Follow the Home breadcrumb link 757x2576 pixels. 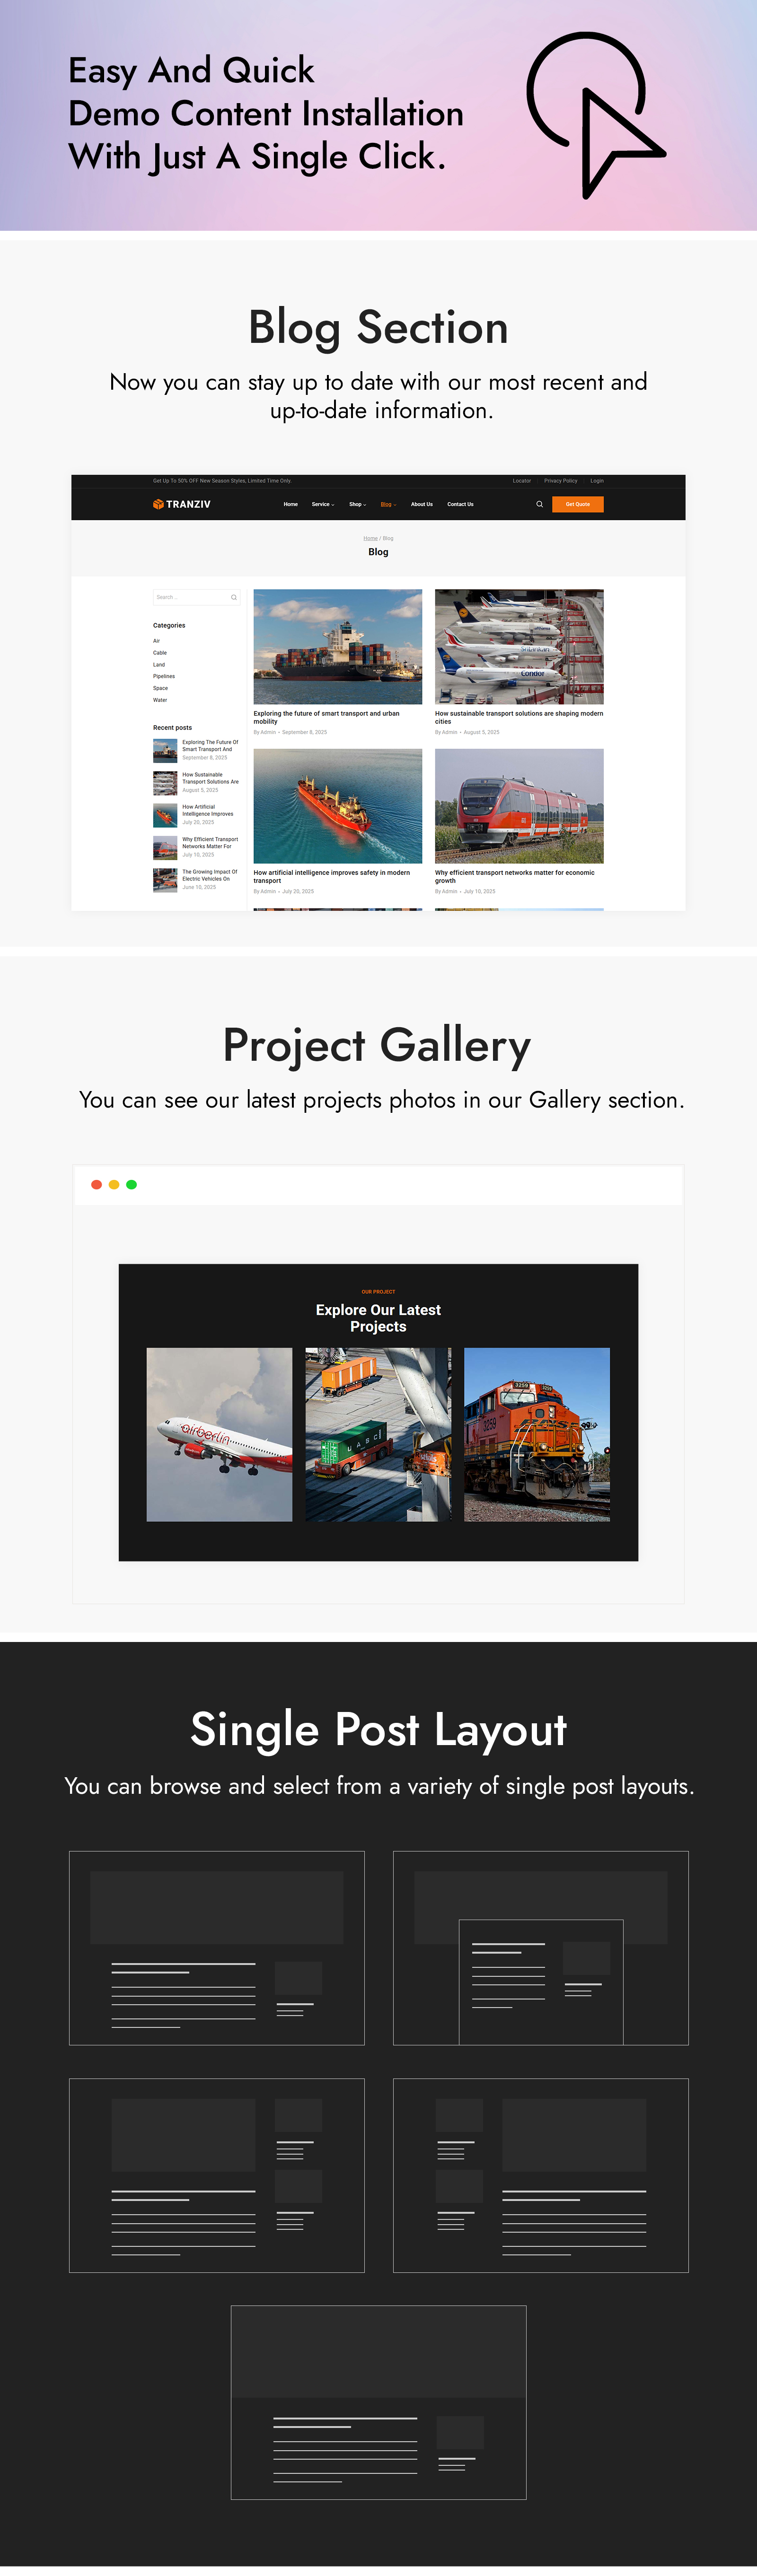pos(370,538)
